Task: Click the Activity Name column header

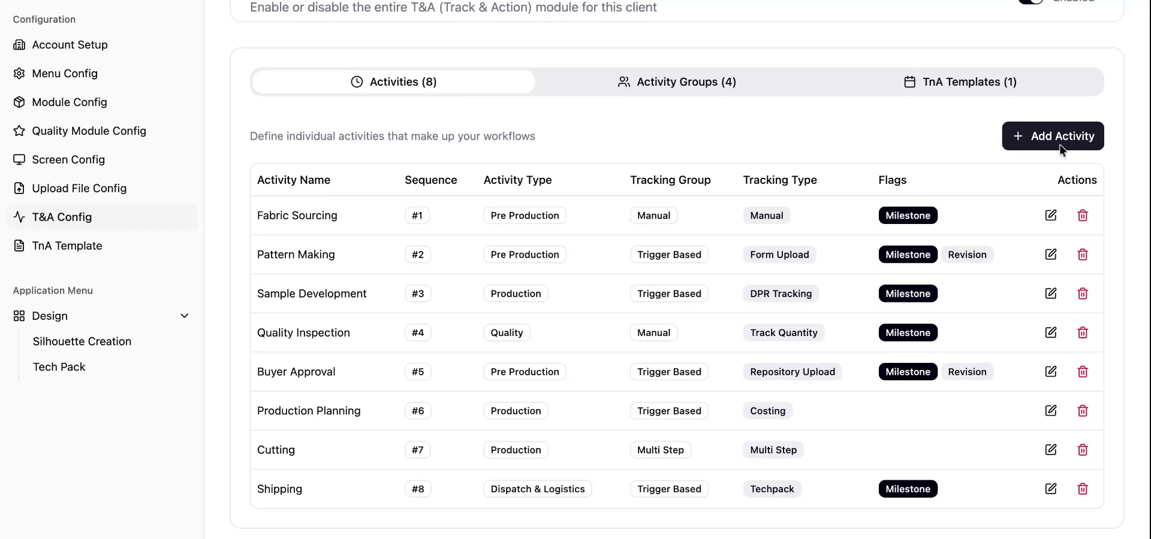Action: [x=293, y=180]
